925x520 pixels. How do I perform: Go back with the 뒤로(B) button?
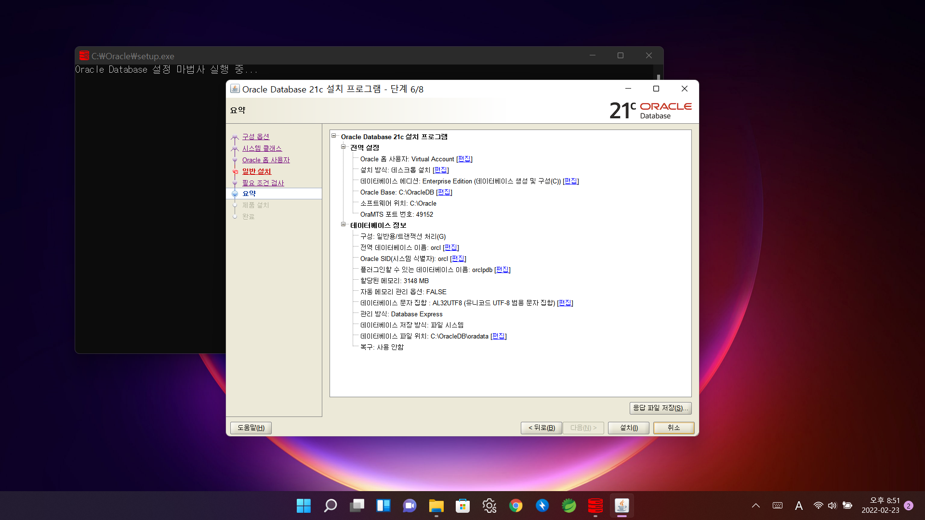click(541, 428)
